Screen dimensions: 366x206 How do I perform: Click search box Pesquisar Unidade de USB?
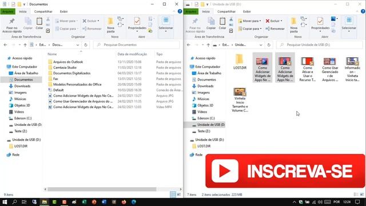320,45
